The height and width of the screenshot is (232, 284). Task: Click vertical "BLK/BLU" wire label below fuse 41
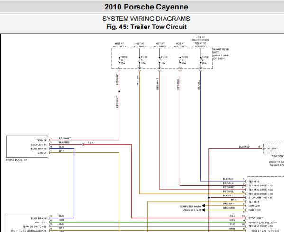coord(199,84)
